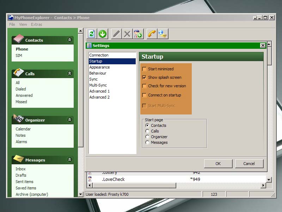Click the MyPhoneExplorer title bar app icon
Viewport: 282px width, 212px height.
click(11, 17)
